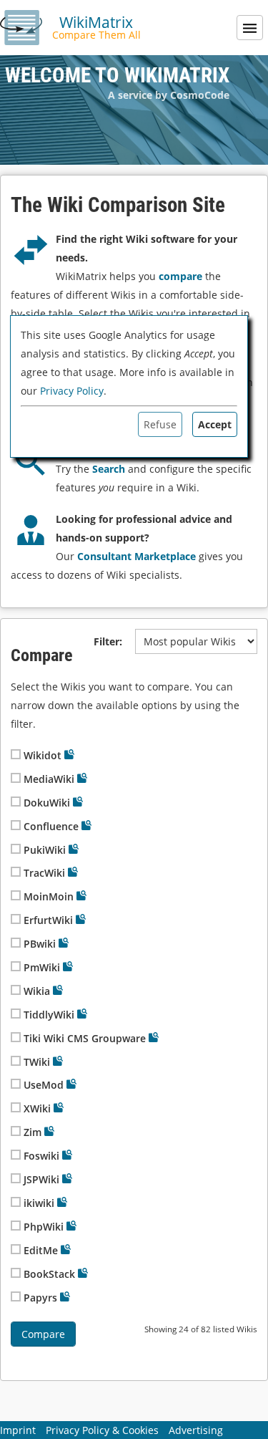Image resolution: width=268 pixels, height=1439 pixels.
Task: Go to the Imprint footer link
Action: (x=18, y=1430)
